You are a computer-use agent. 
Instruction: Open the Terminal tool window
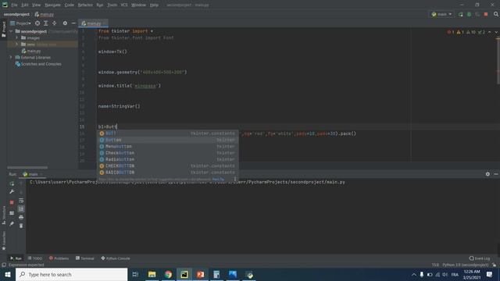pos(85,258)
